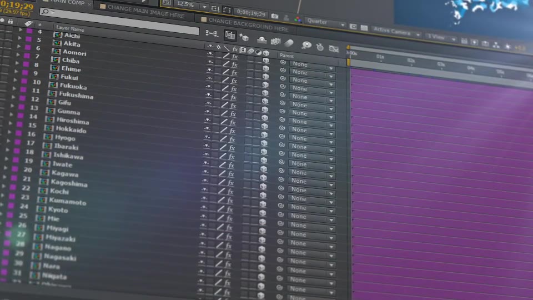
Task: Toggle the quality switch for Ehime
Action: tap(225, 88)
